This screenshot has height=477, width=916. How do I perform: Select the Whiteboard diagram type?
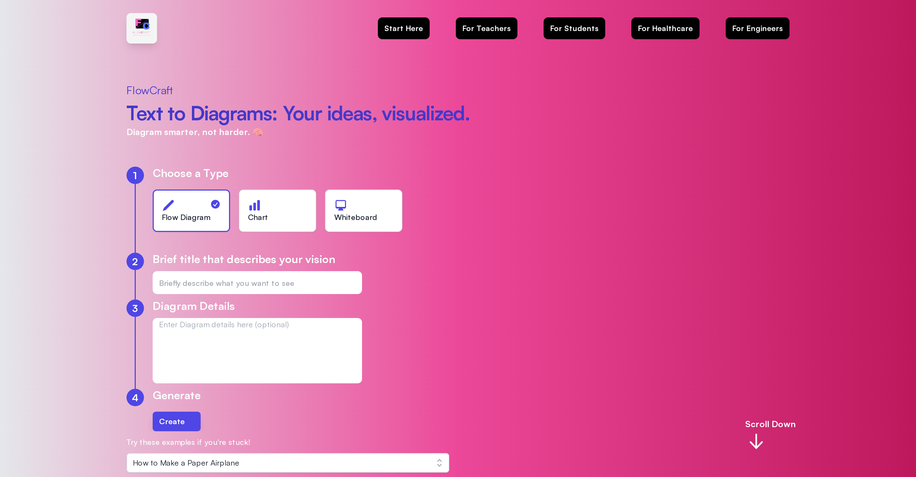[363, 210]
